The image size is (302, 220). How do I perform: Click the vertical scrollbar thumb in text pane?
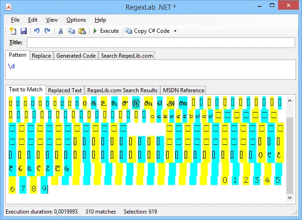point(290,155)
